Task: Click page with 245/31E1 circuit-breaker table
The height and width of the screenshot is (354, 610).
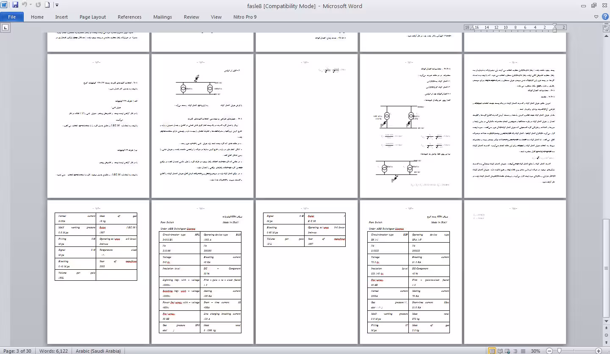Action: point(202,271)
